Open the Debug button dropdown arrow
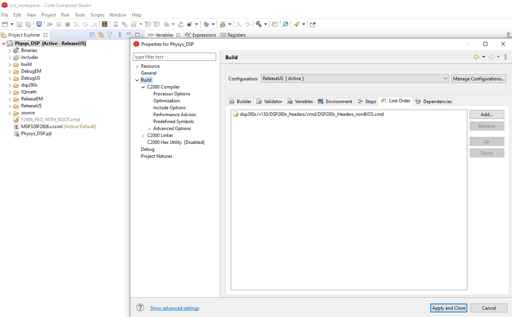Image resolution: width=512 pixels, height=317 pixels. pyautogui.click(x=213, y=24)
